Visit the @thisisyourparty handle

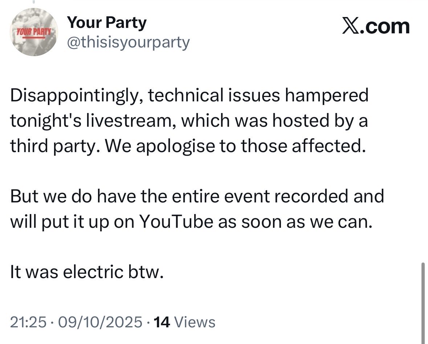click(x=128, y=43)
